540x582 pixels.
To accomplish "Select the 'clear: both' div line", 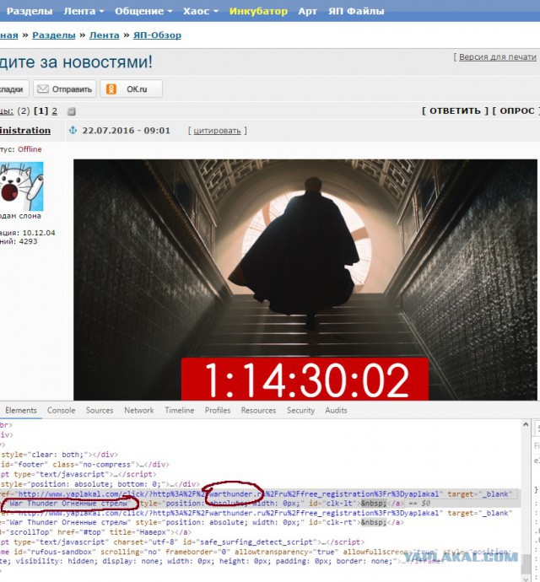I will (59, 455).
